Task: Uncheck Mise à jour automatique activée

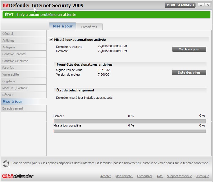Action: (x=51, y=39)
